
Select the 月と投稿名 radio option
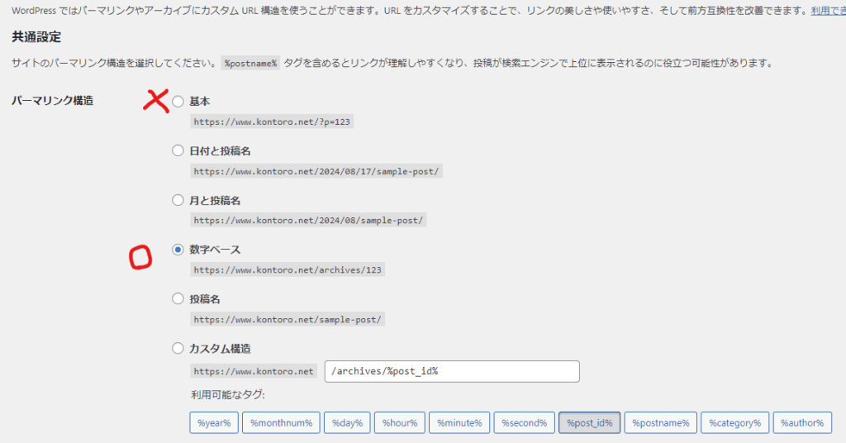coord(178,200)
